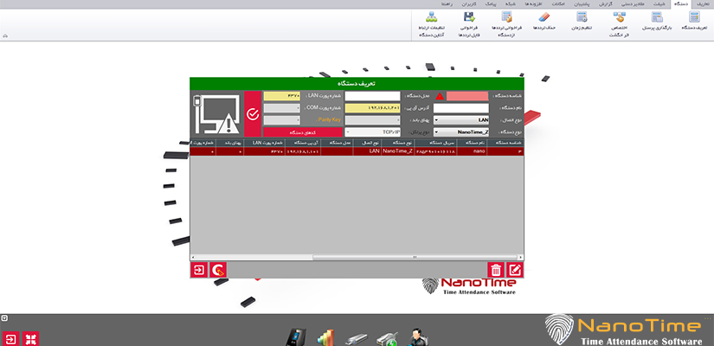Click the نوع اتصال column header
Screen dimensions: 714x346
click(367, 143)
